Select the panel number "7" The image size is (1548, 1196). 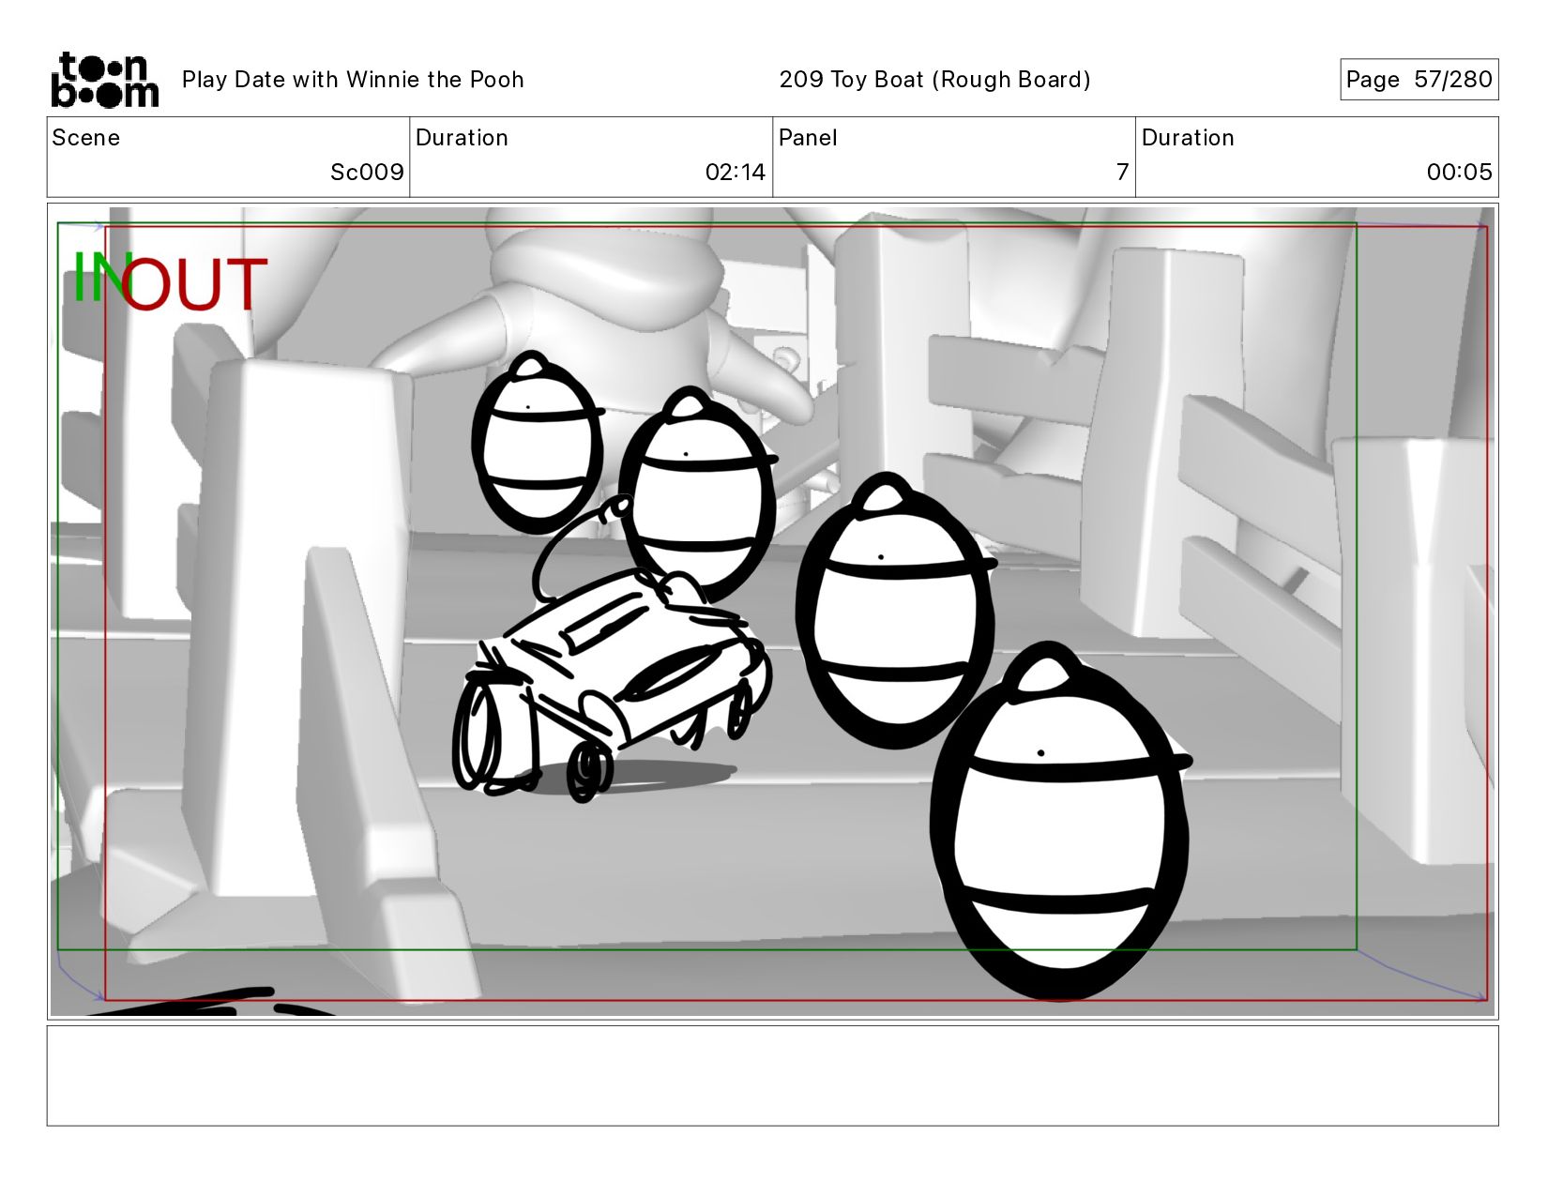pos(1122,172)
